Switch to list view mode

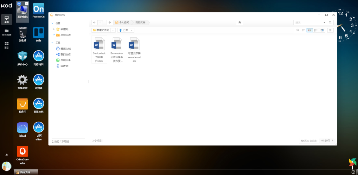316,30
